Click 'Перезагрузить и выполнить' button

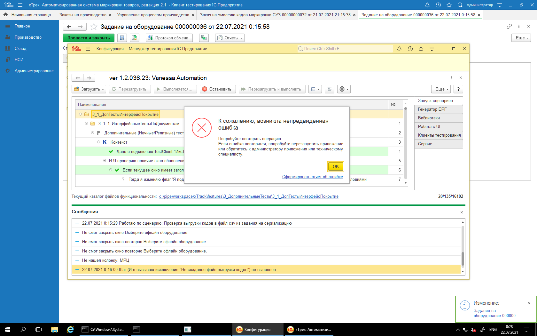pos(272,89)
